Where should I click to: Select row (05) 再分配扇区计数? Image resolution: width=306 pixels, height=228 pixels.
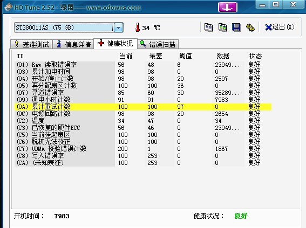pyautogui.click(x=143, y=86)
